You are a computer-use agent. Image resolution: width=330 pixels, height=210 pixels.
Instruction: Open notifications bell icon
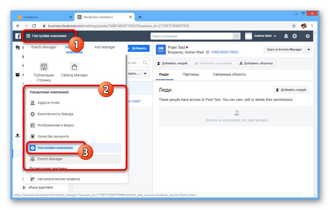286,36
